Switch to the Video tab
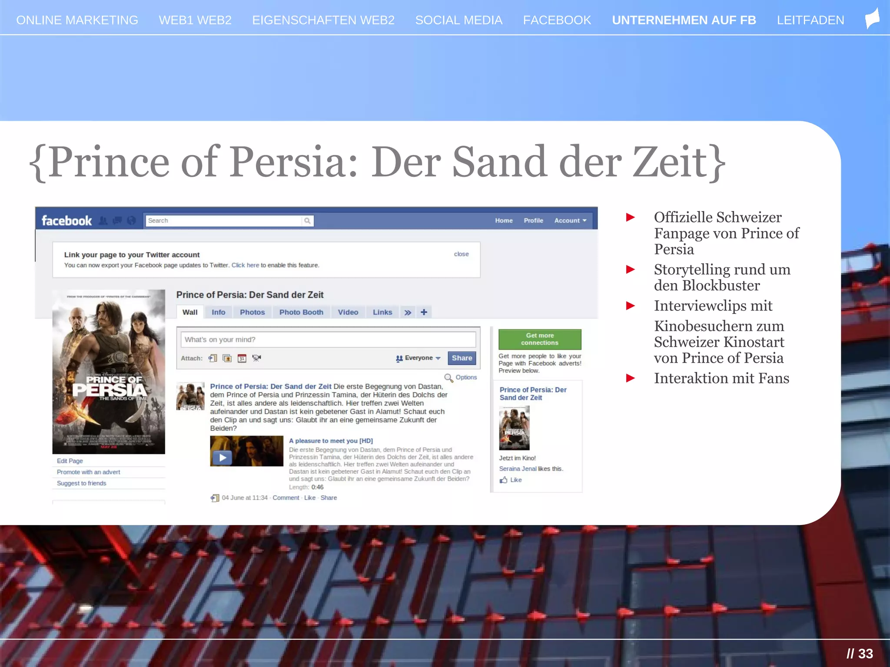Screen dimensions: 890x667 [348, 312]
